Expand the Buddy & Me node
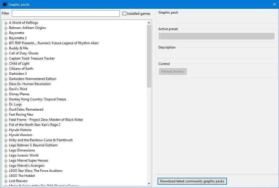 click(6, 48)
